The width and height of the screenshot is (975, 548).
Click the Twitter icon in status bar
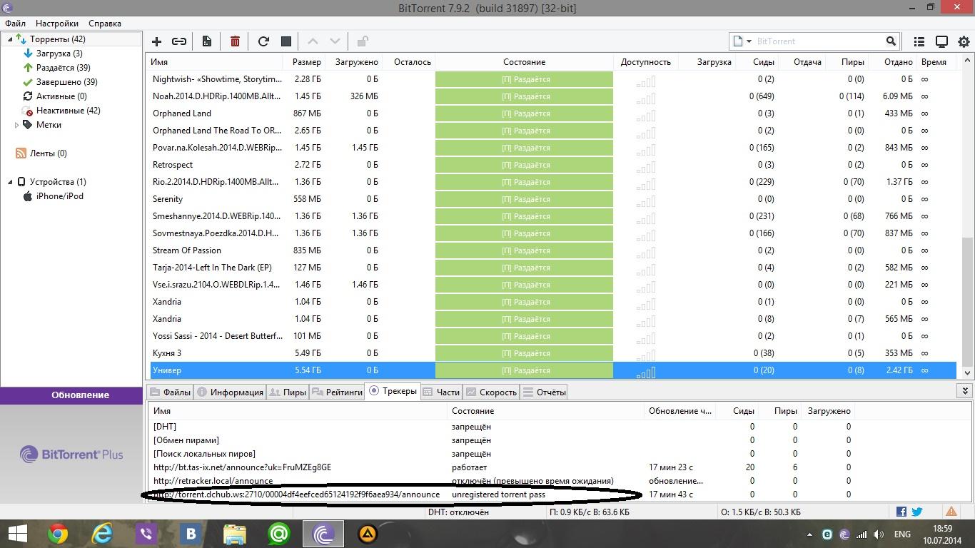click(917, 512)
